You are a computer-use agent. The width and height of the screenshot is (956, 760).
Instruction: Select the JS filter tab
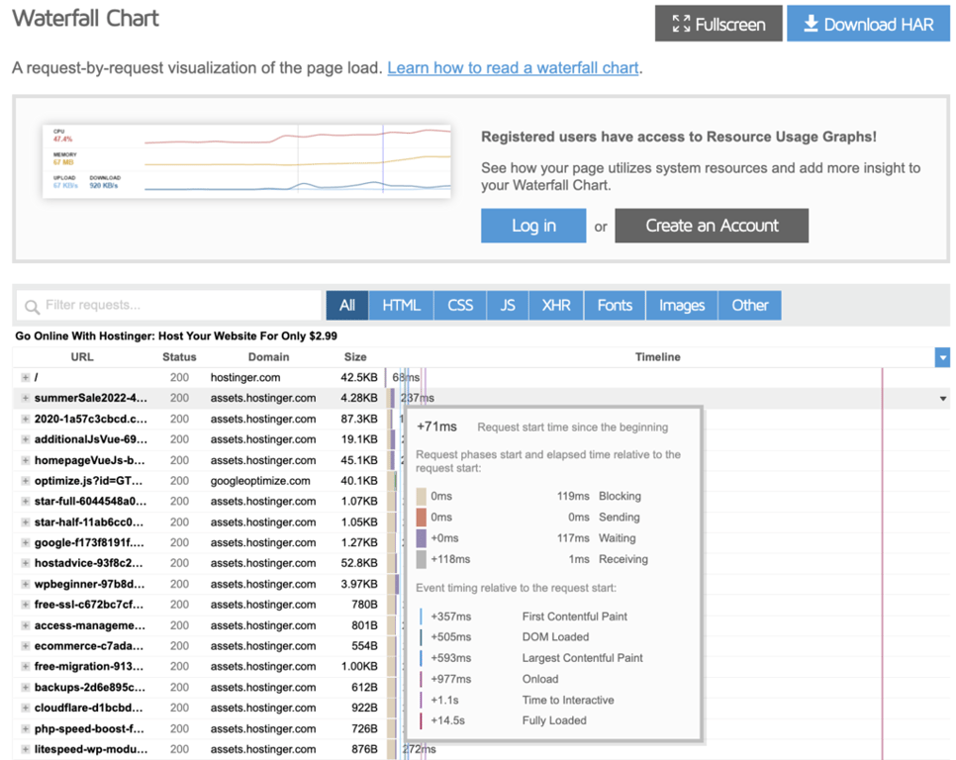(x=507, y=305)
